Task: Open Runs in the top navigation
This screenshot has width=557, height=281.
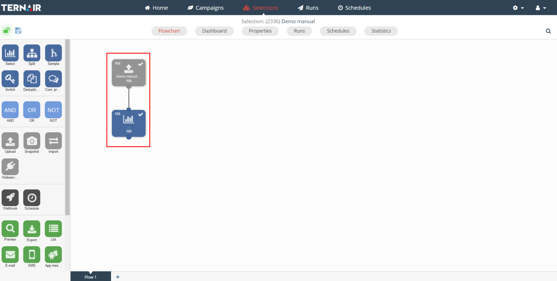Action: 308,8
